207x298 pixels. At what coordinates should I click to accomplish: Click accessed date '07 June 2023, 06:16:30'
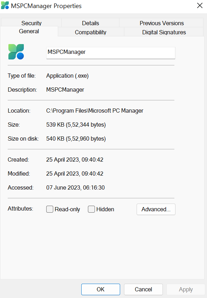coord(75,187)
